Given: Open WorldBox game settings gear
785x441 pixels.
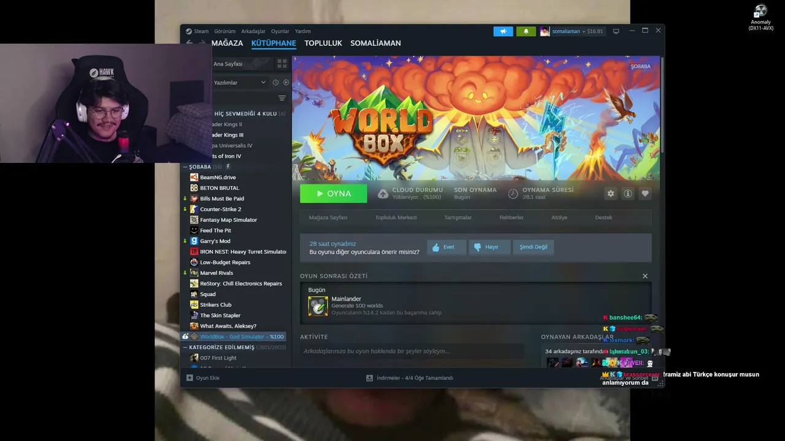Looking at the screenshot, I should click(610, 194).
